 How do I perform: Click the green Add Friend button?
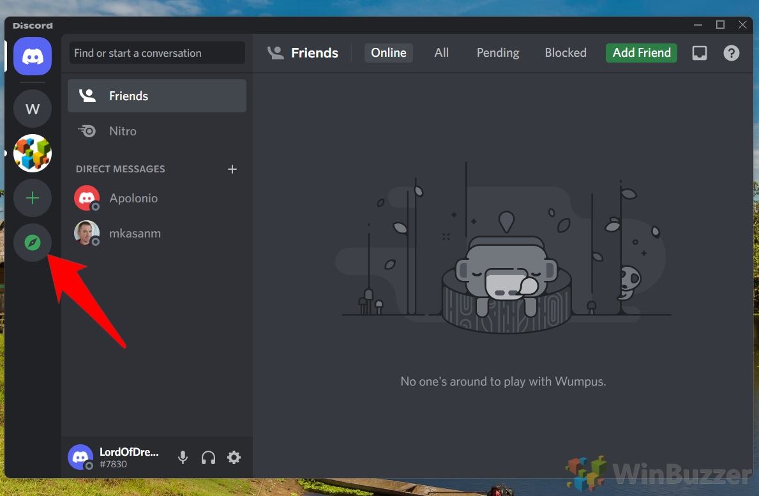coord(642,53)
